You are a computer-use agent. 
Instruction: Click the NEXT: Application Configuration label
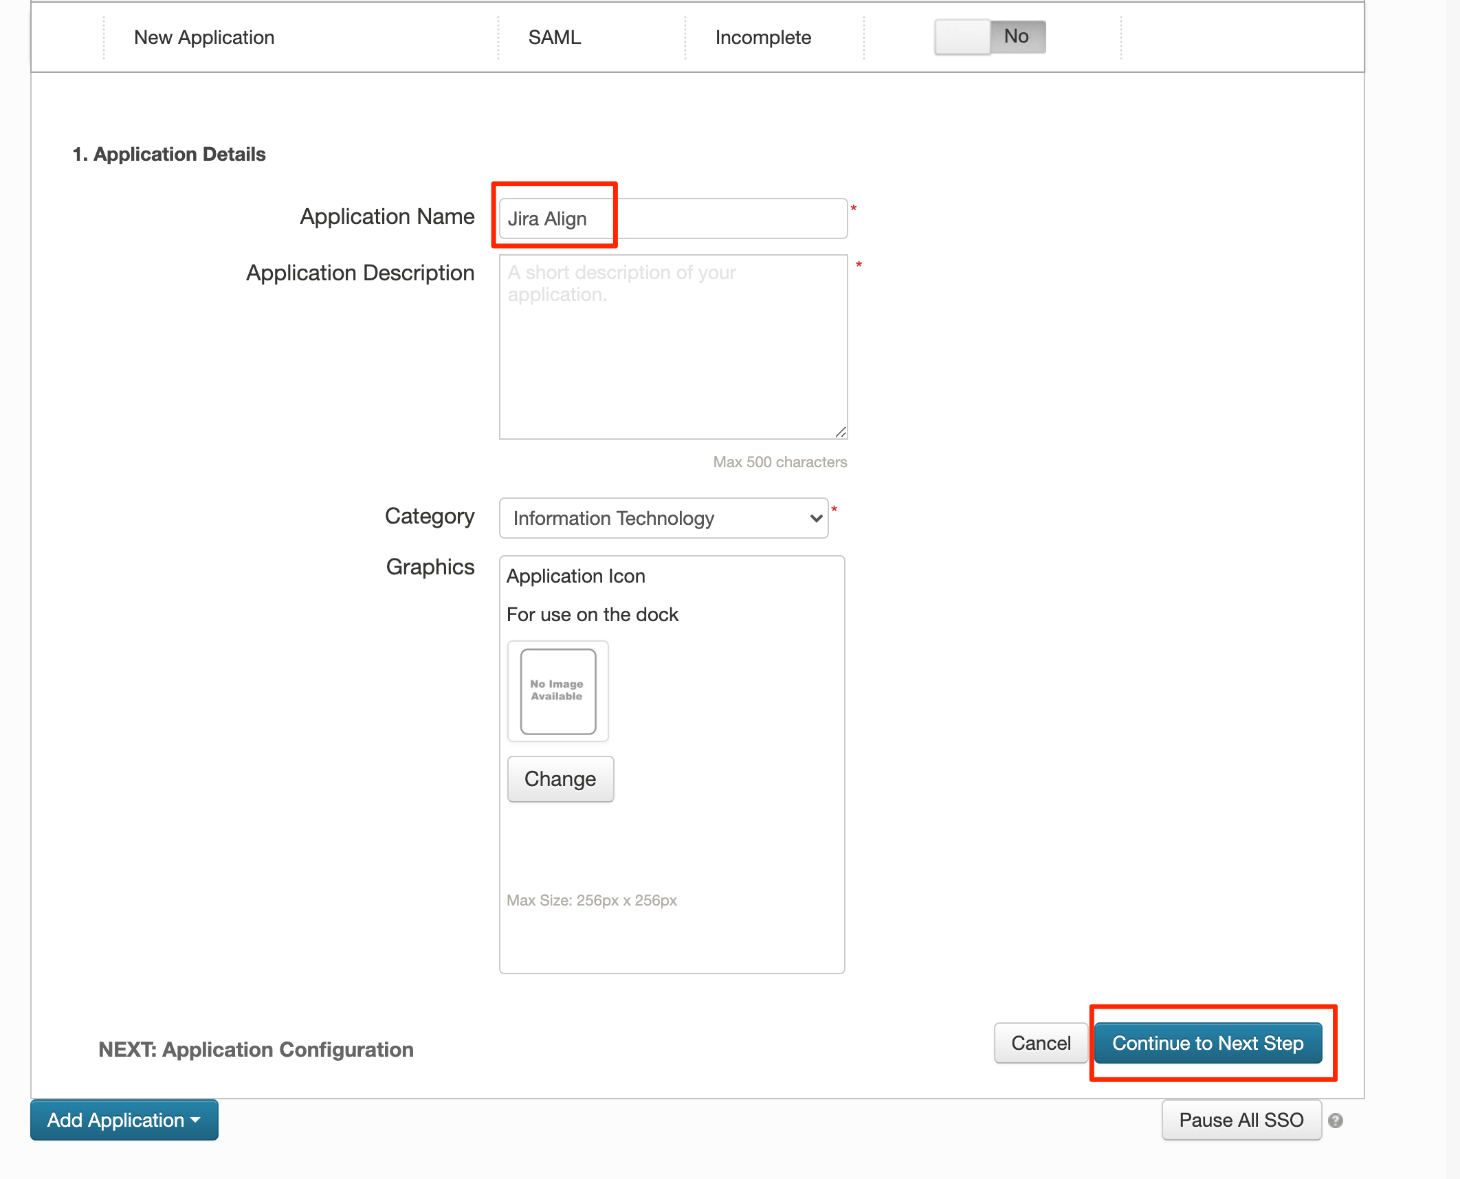[256, 1049]
